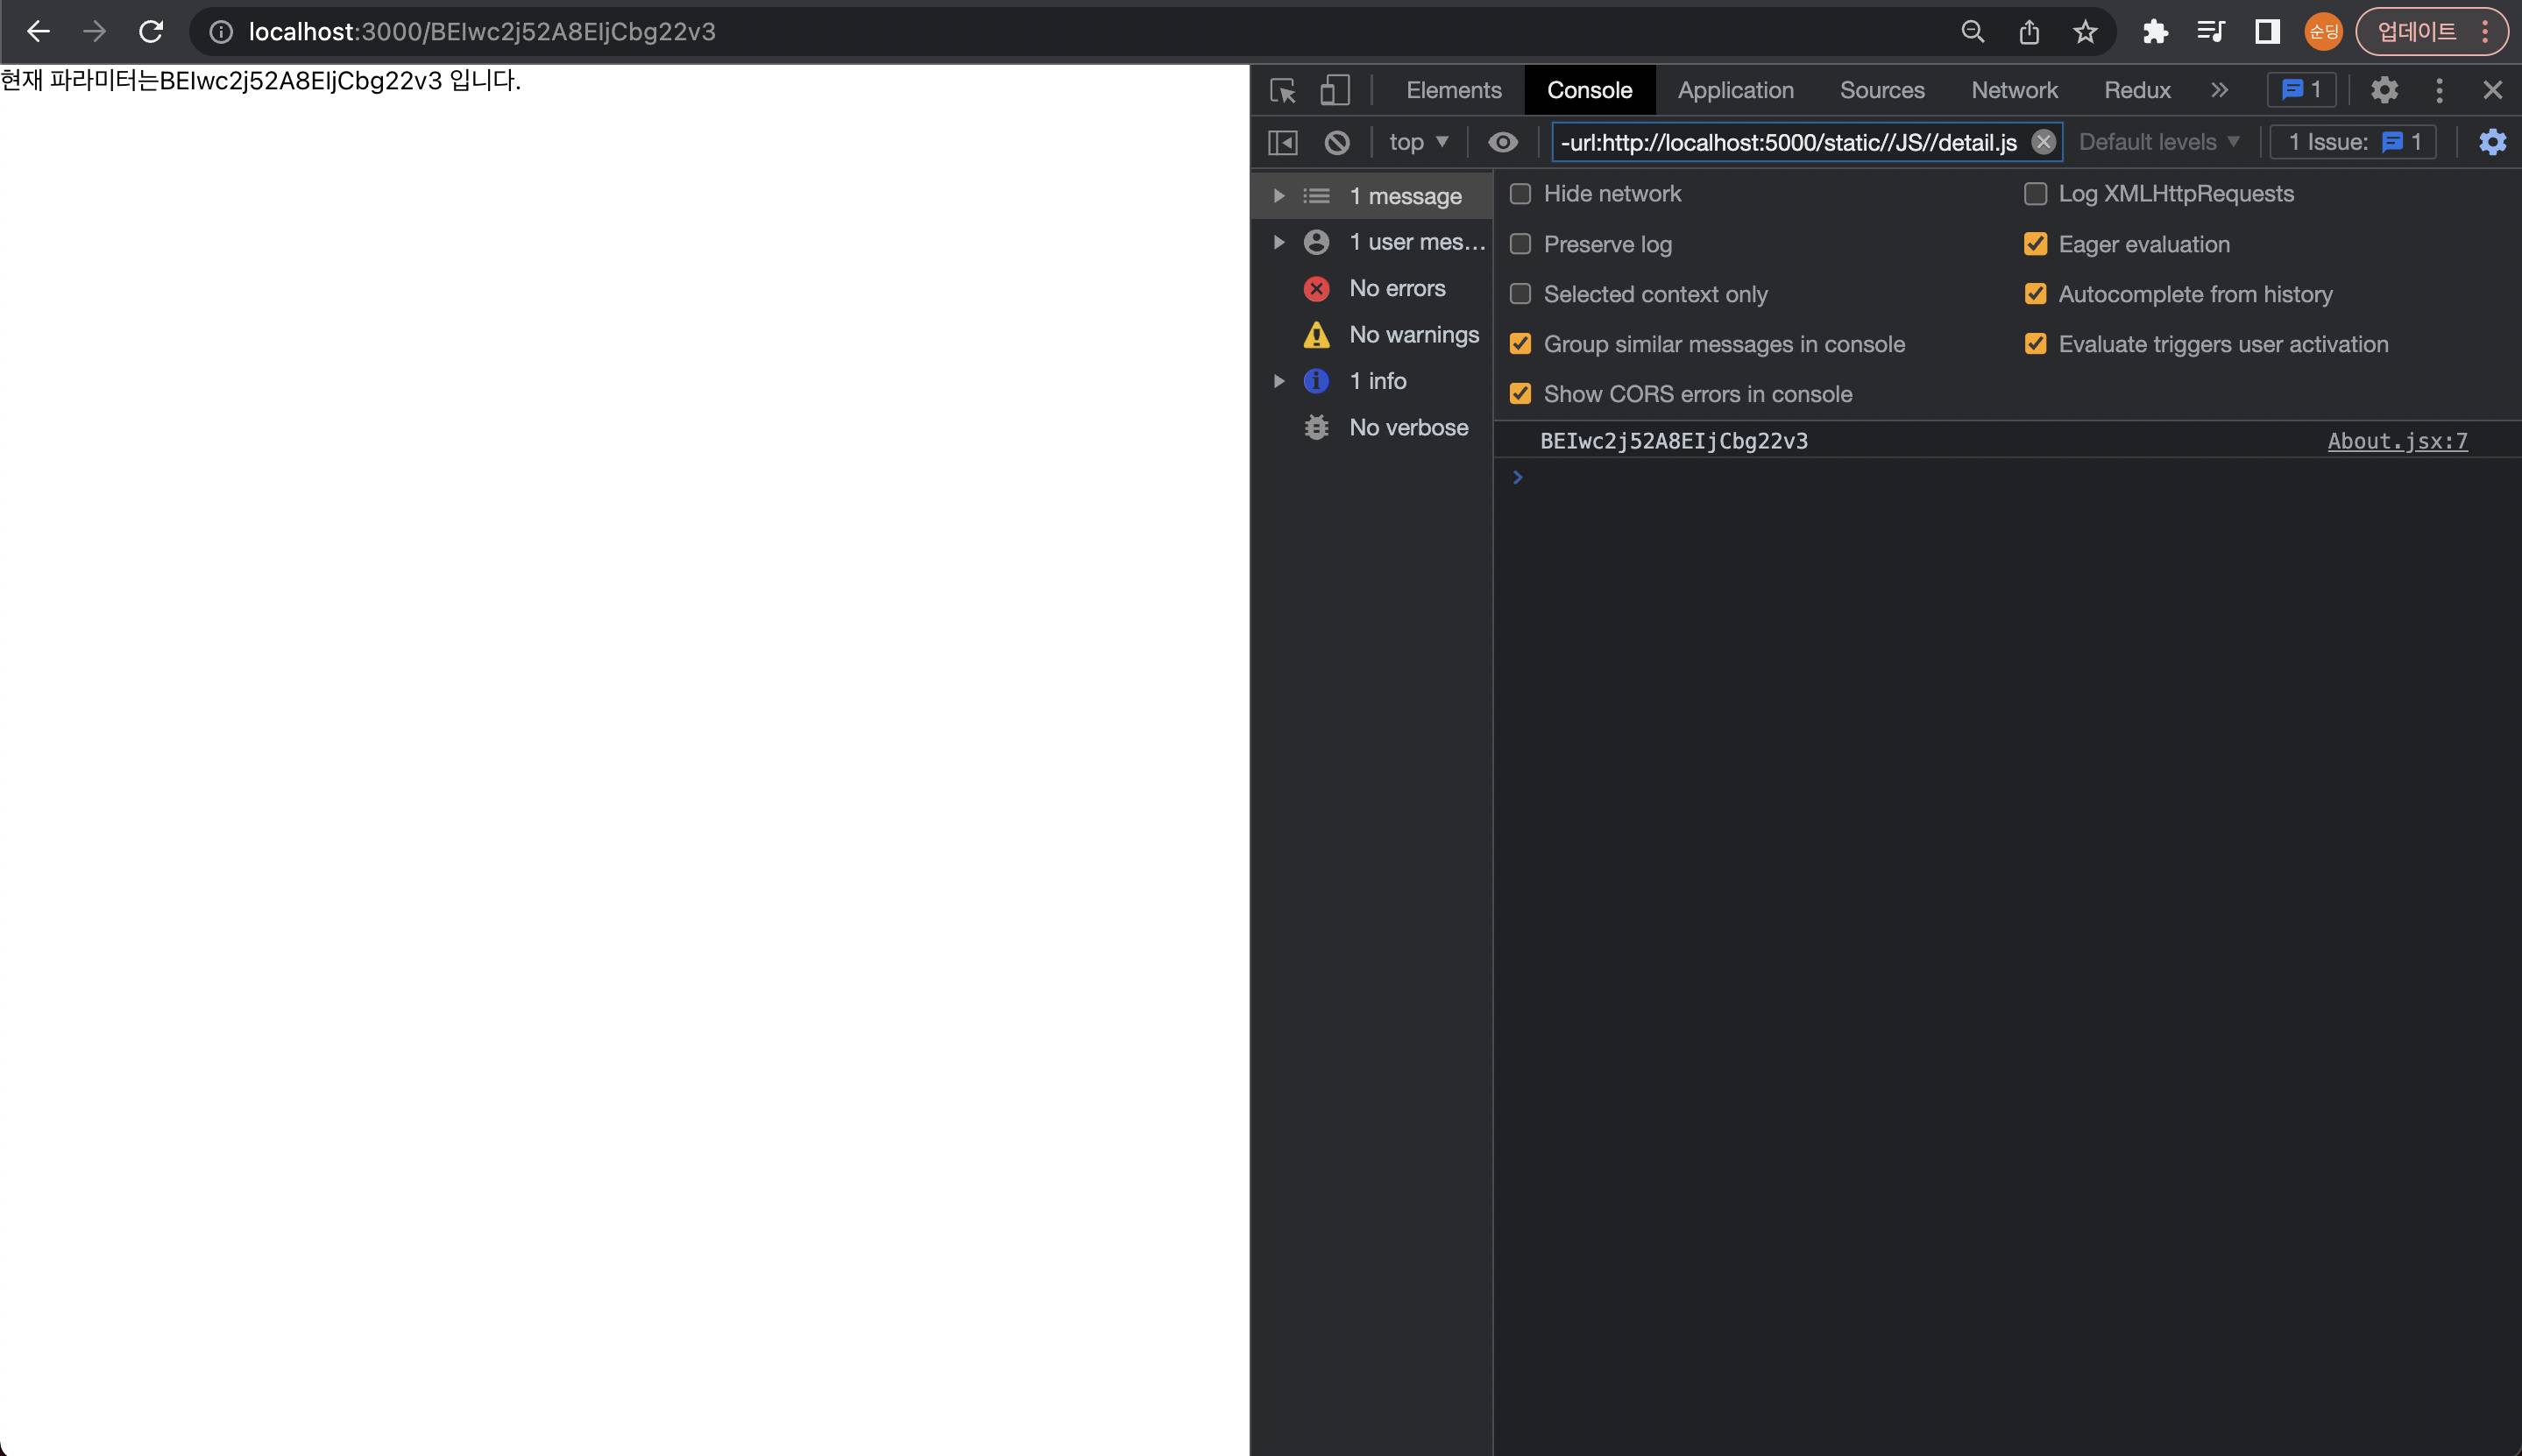2522x1456 pixels.
Task: Uncheck Evaluate triggers user activation
Action: click(2035, 344)
